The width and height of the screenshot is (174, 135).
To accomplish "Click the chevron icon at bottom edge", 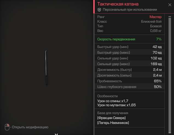I will [56, 134].
